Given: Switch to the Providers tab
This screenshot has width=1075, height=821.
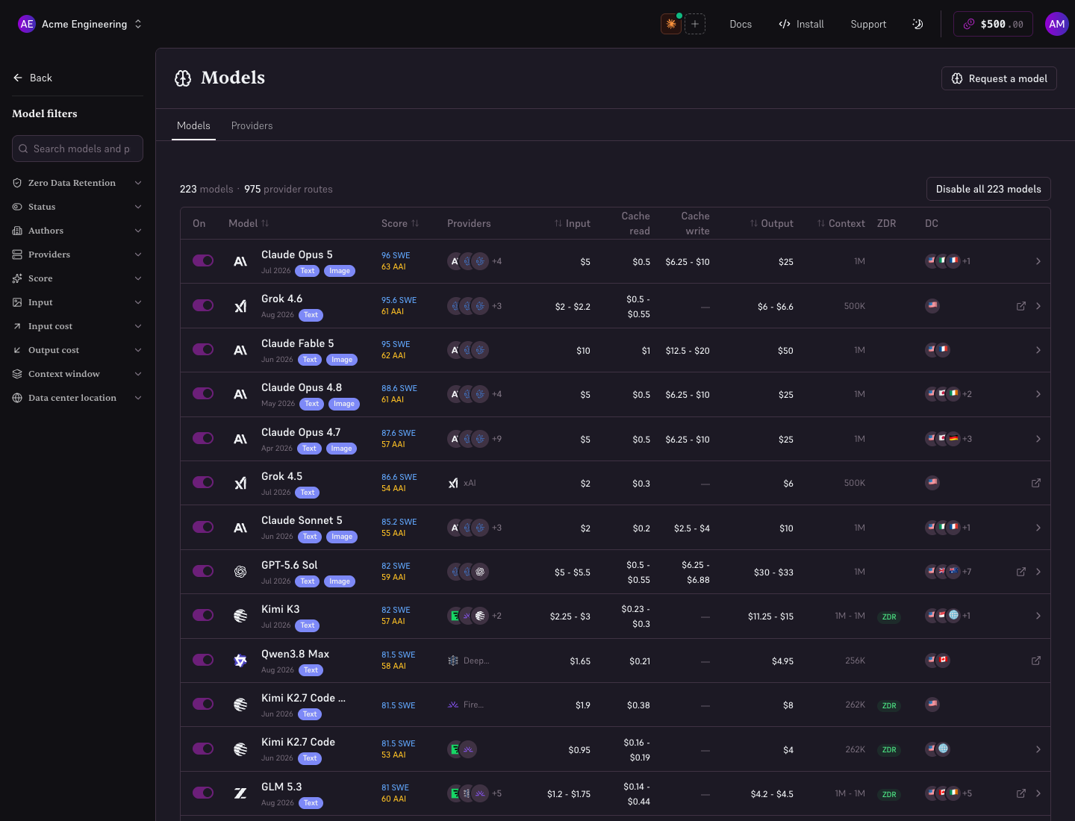Looking at the screenshot, I should pos(252,125).
